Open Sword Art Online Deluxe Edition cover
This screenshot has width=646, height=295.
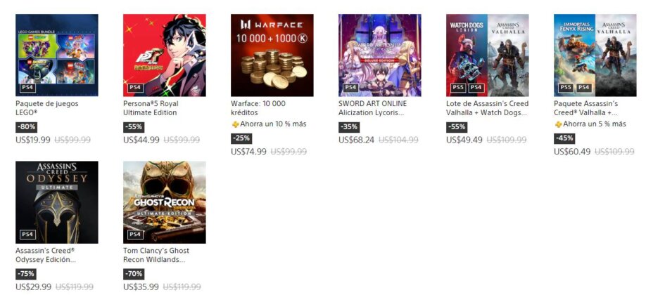[380, 55]
